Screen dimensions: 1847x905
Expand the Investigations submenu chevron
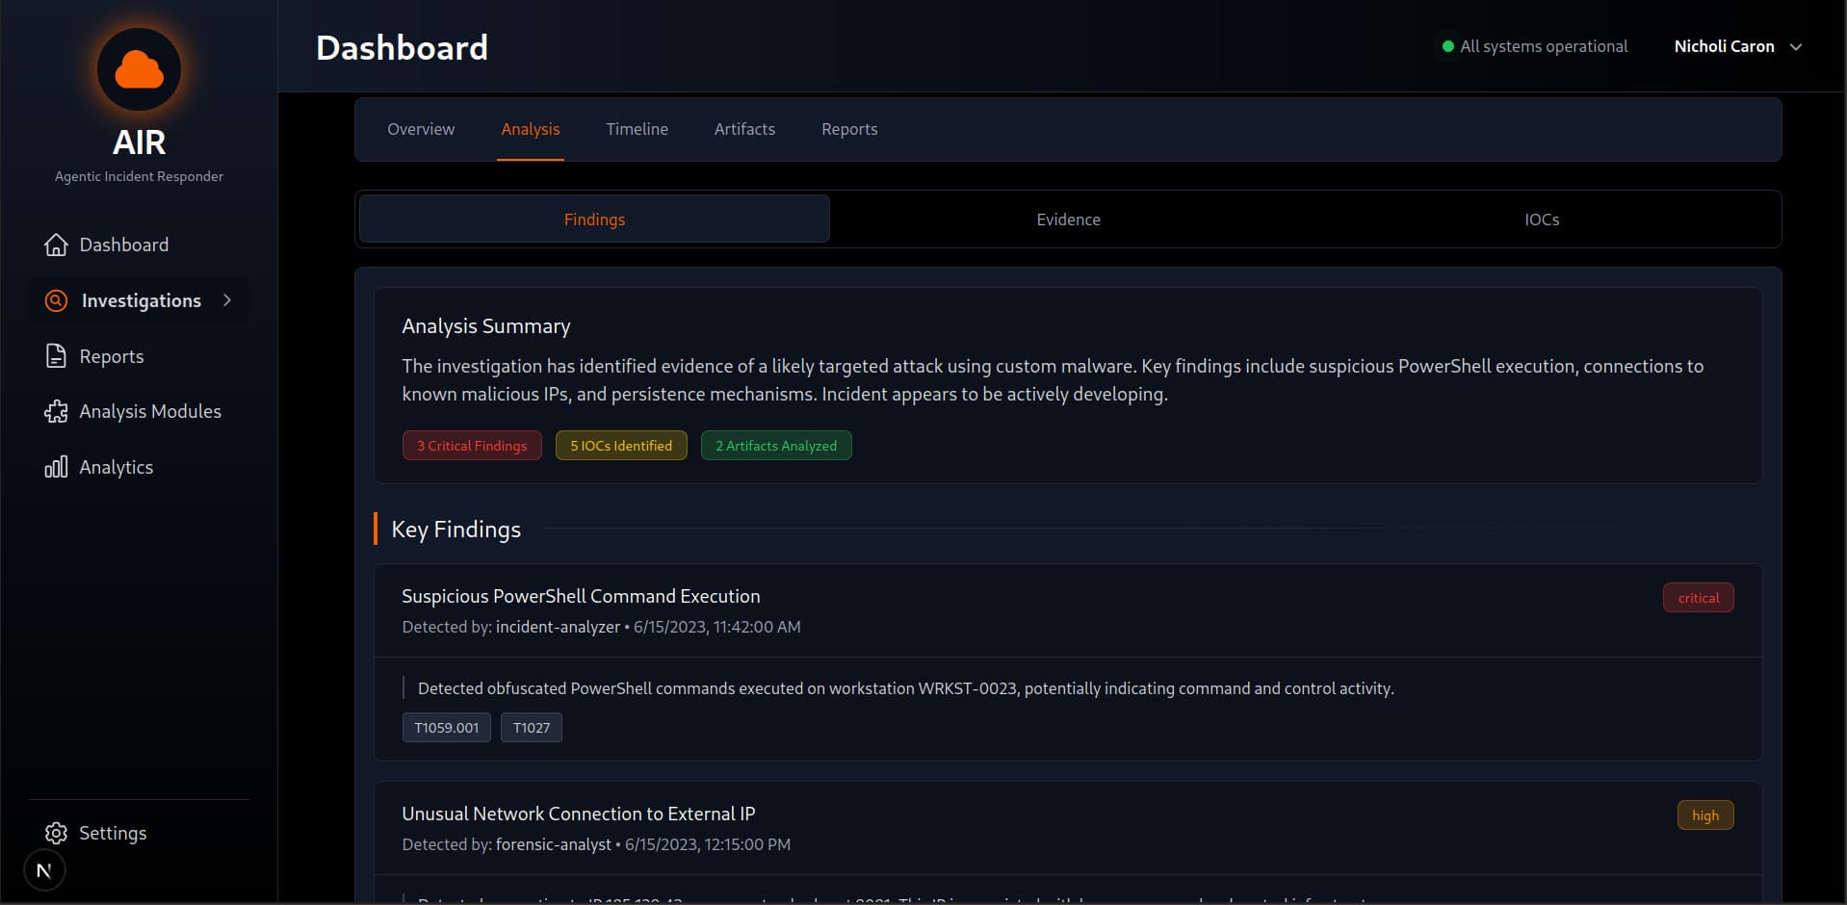[x=227, y=300]
